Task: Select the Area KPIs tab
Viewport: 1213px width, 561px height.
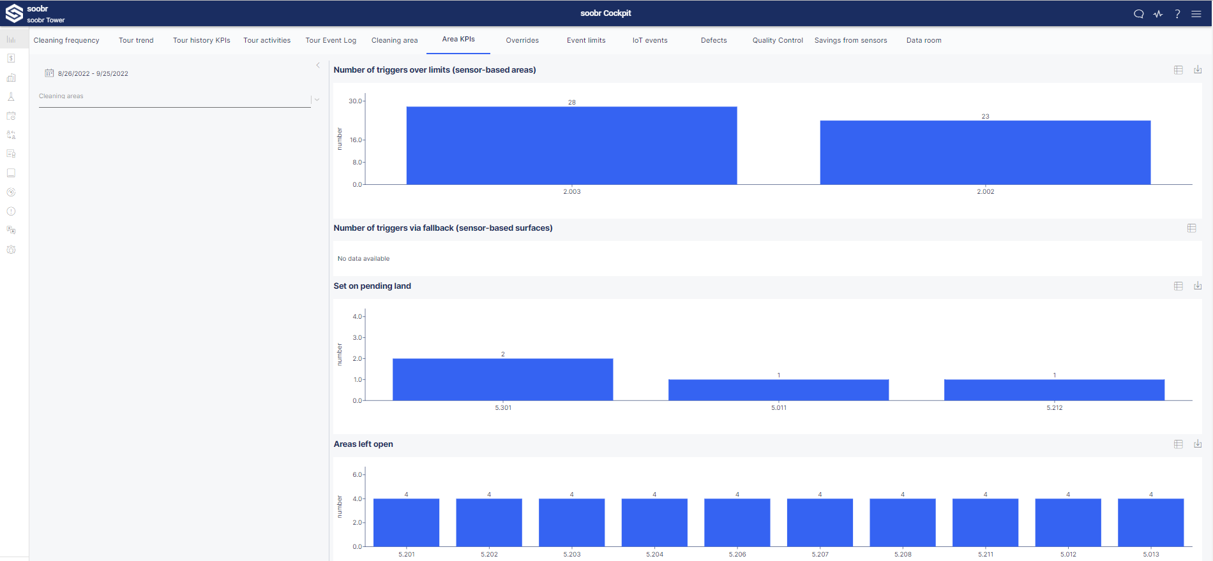Action: point(458,39)
